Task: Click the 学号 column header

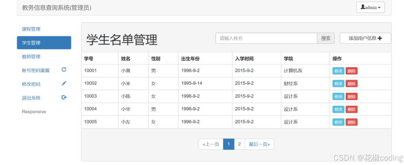Action: [89, 59]
